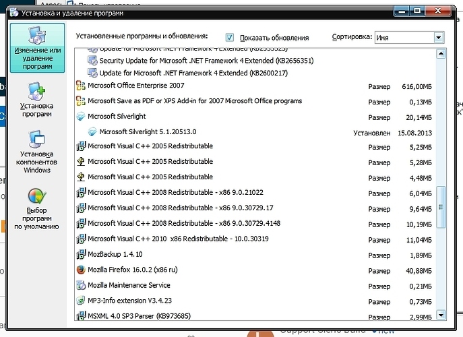Open the Set Program Defaults icon
The width and height of the screenshot is (463, 337).
tap(38, 197)
